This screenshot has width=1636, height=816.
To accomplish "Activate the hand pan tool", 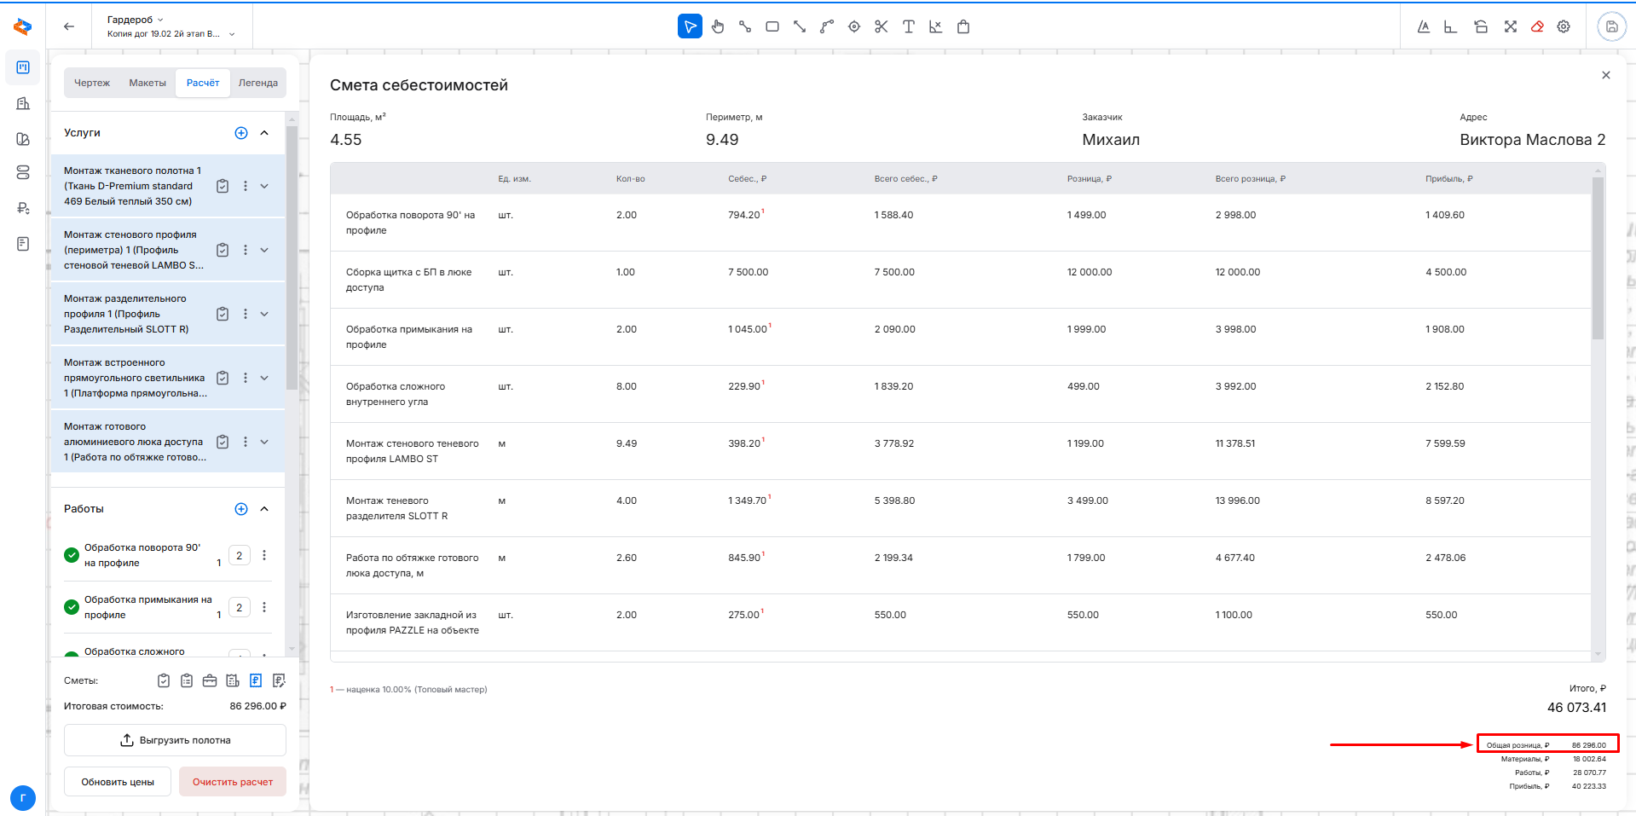I will tap(718, 26).
